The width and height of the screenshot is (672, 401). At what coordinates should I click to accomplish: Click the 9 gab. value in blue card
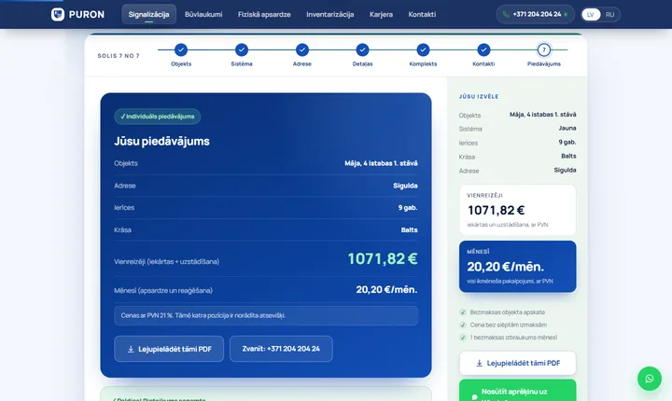coord(408,208)
